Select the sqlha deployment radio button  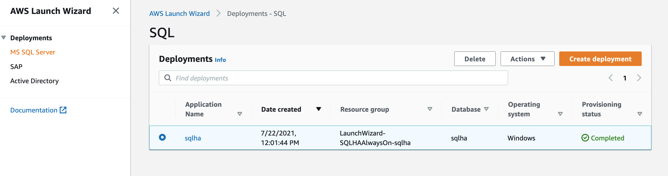pos(162,137)
